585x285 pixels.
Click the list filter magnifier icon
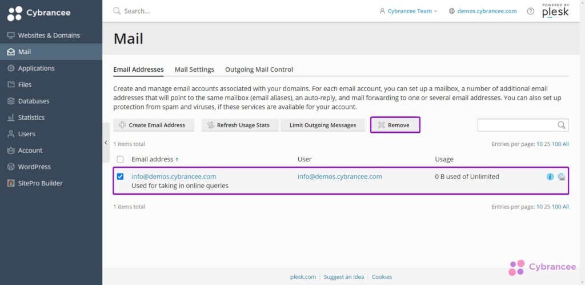[x=562, y=125]
